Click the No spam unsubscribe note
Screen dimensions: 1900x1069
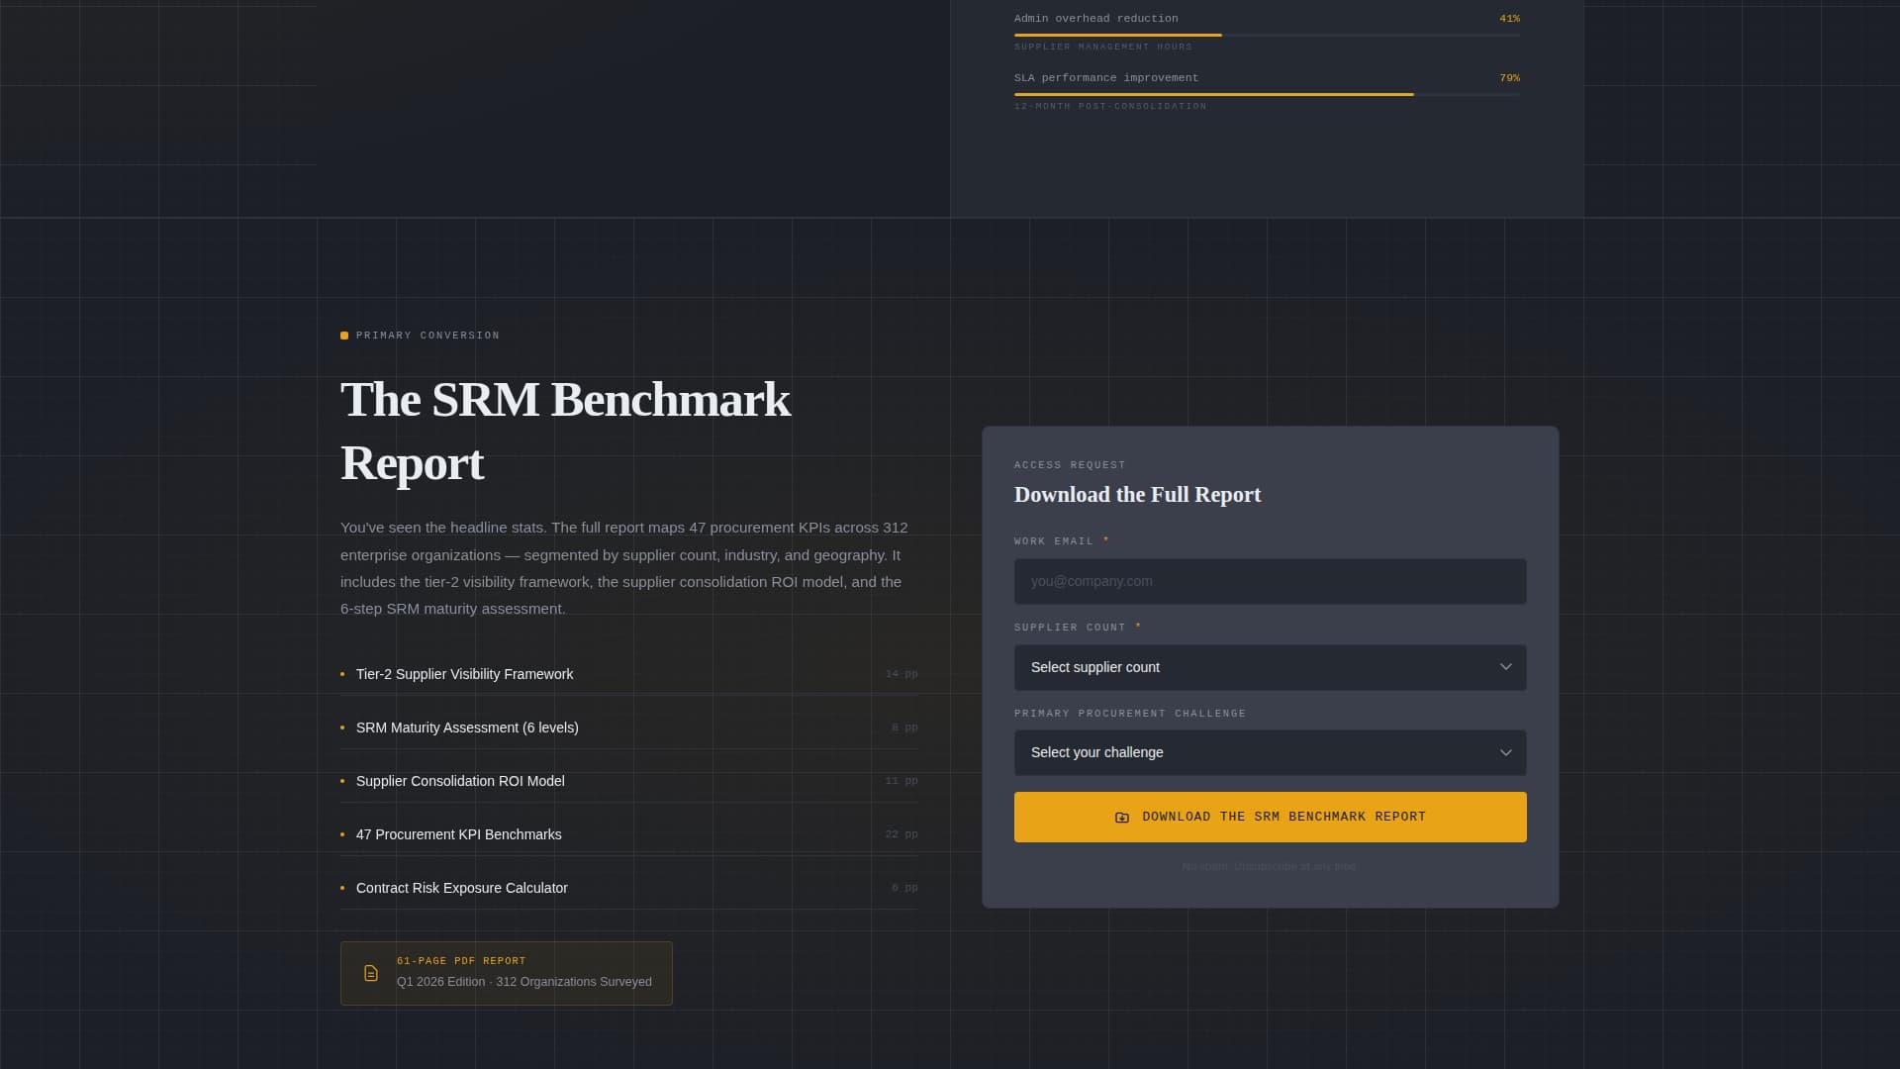(1270, 867)
